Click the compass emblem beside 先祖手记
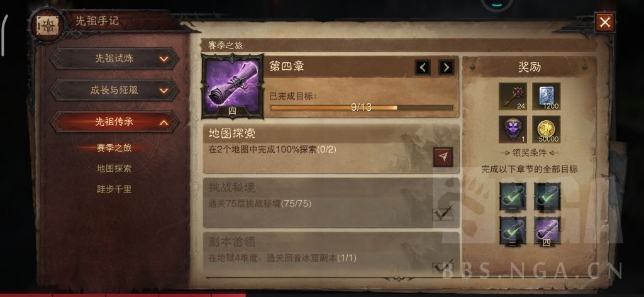The height and width of the screenshot is (297, 644). click(48, 26)
